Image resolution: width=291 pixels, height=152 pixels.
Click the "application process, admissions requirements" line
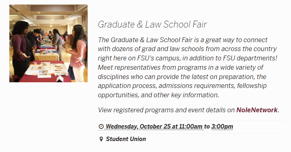coord(182,86)
